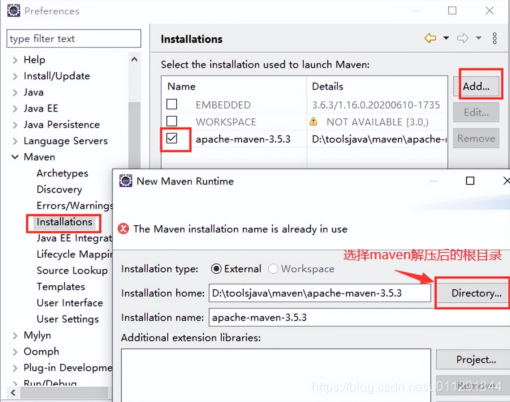510x402 pixels.
Task: Select Installations in the preferences tree
Action: 64,222
